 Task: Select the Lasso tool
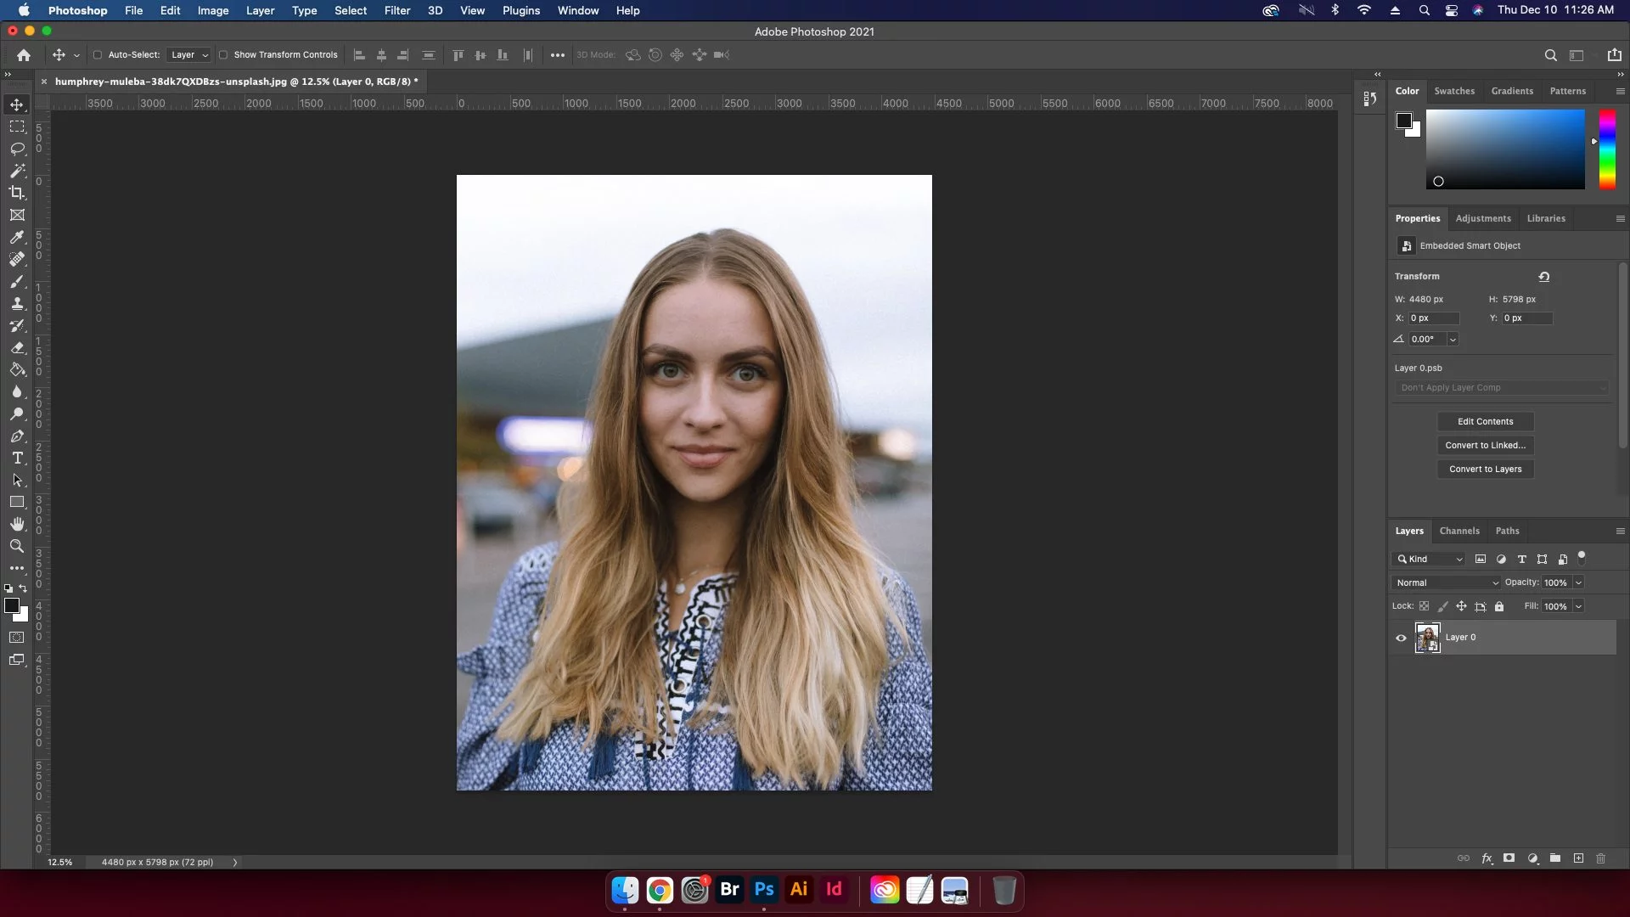pos(17,149)
